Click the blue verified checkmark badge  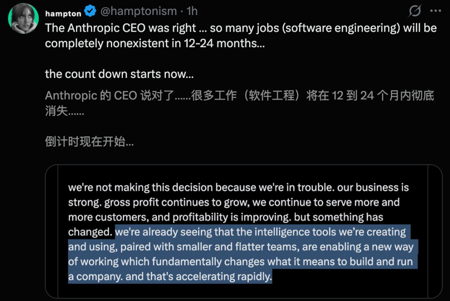[90, 12]
